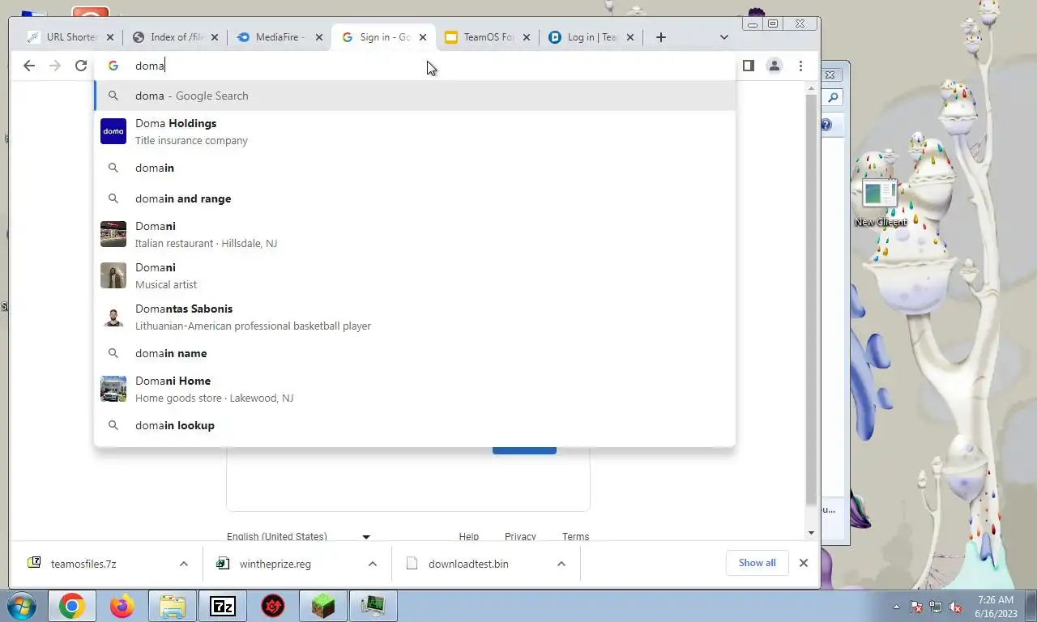
Task: Select the Doma Holdings suggestion
Action: click(x=415, y=131)
